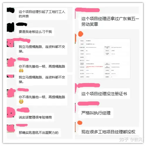Click message 这个项目经理引起了工地打工人的共愤
Image resolution: width=146 pixels, height=146 pixels.
coord(42,14)
